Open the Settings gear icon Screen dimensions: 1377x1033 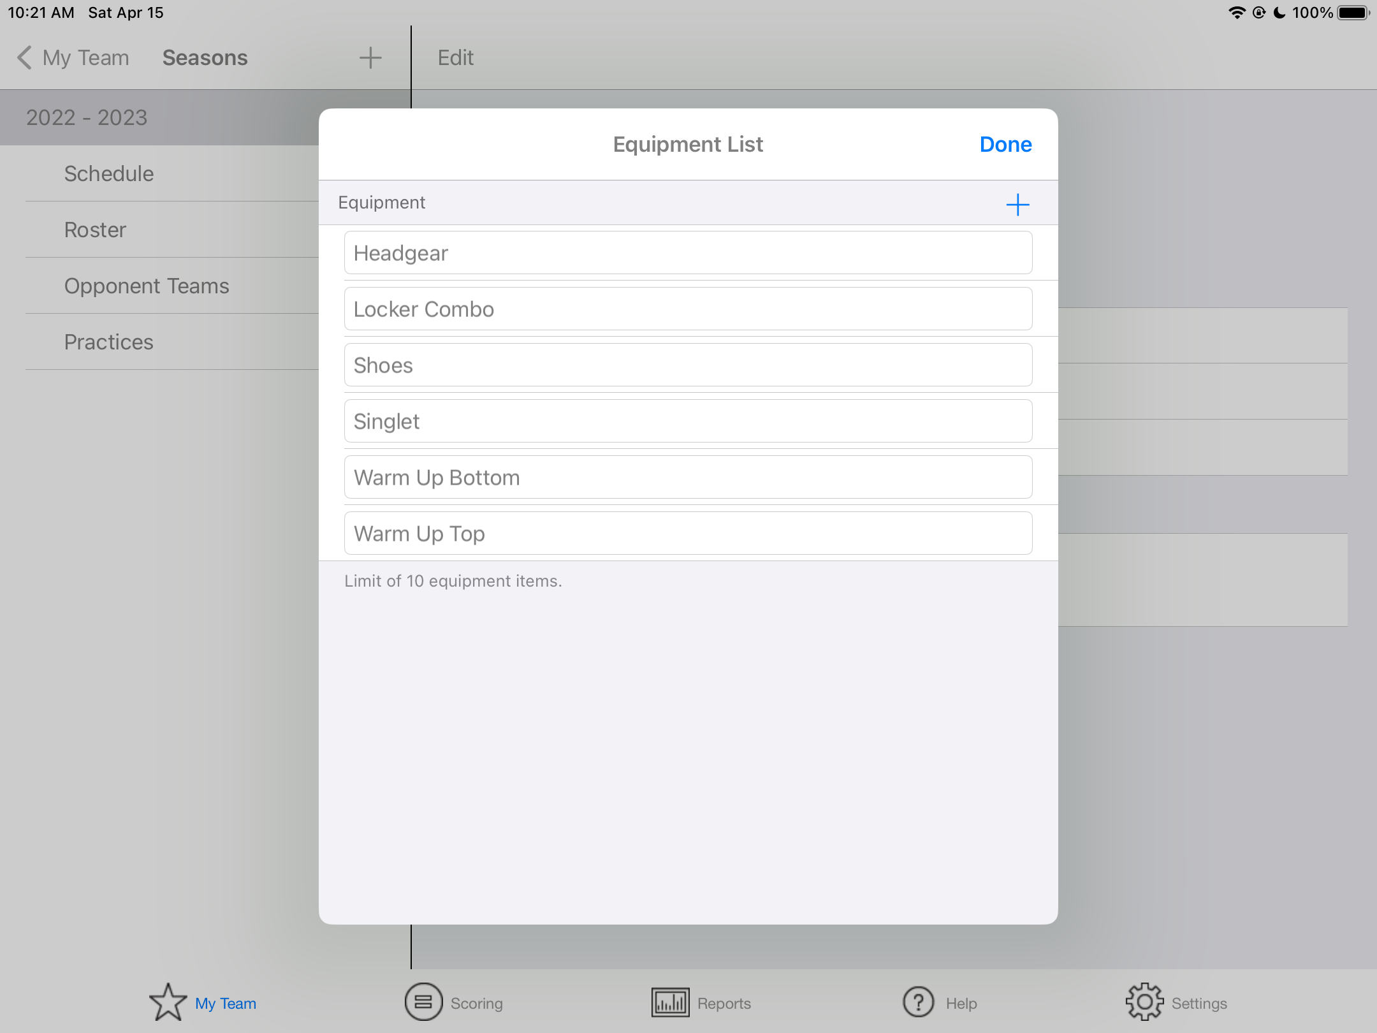point(1144,1002)
